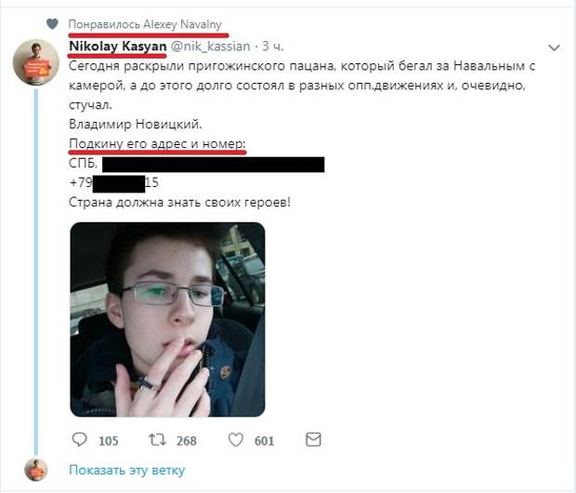Screen dimensions: 576x493
Task: Click the small heart icon beside Понравилось
Action: pyautogui.click(x=52, y=24)
